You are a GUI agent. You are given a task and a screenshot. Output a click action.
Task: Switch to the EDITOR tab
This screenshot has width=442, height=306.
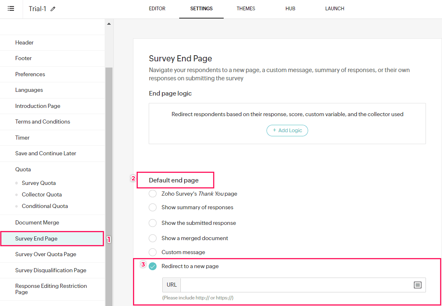[x=157, y=9]
